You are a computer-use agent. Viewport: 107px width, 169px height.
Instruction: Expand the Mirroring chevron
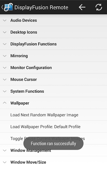[x=5, y=56]
